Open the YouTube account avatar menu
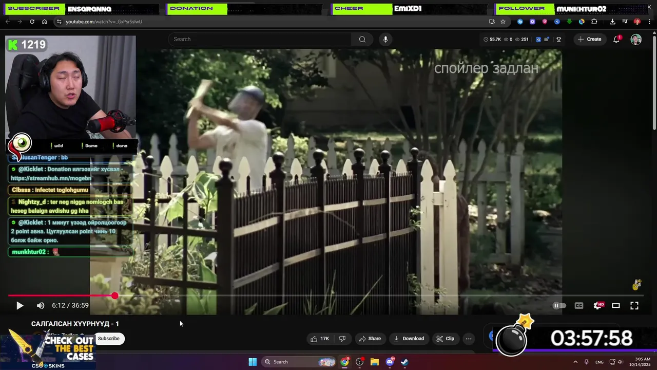 click(x=636, y=39)
